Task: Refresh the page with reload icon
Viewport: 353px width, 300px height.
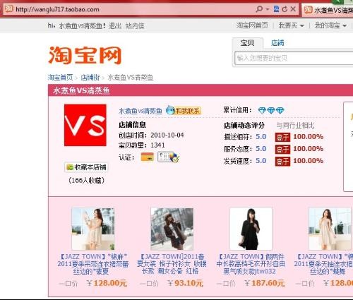Action: click(285, 9)
